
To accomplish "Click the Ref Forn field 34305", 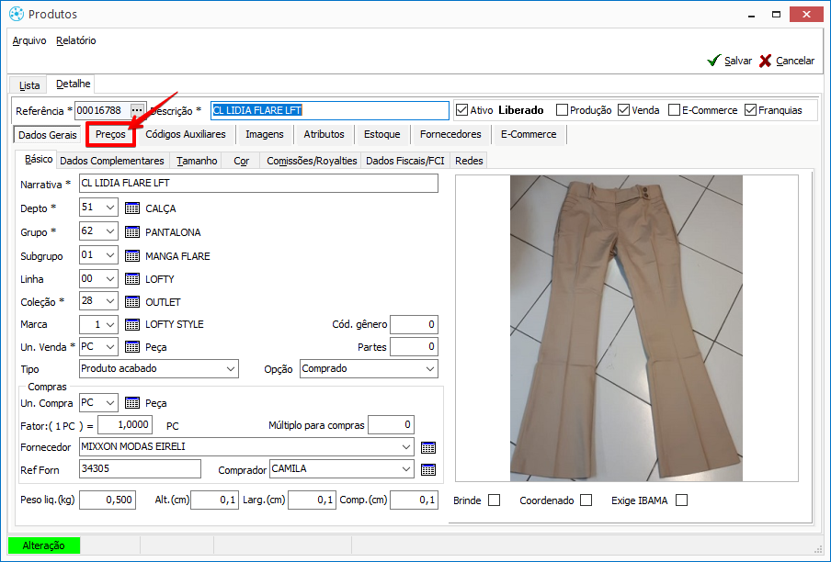I will click(x=140, y=469).
